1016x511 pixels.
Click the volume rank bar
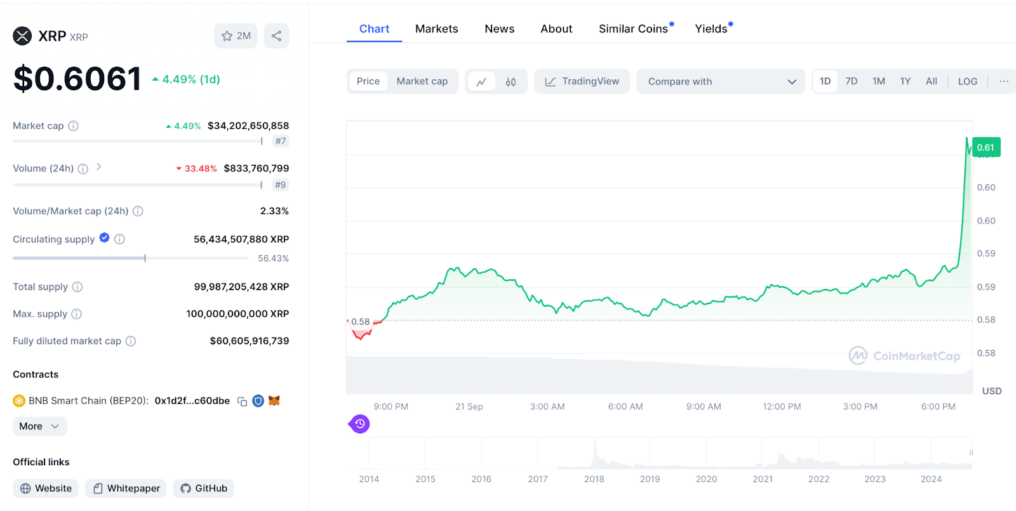pyautogui.click(x=138, y=185)
